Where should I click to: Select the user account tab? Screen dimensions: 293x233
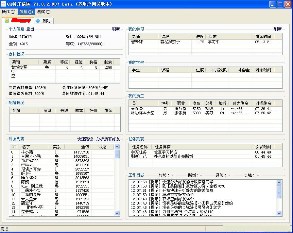(x=18, y=21)
